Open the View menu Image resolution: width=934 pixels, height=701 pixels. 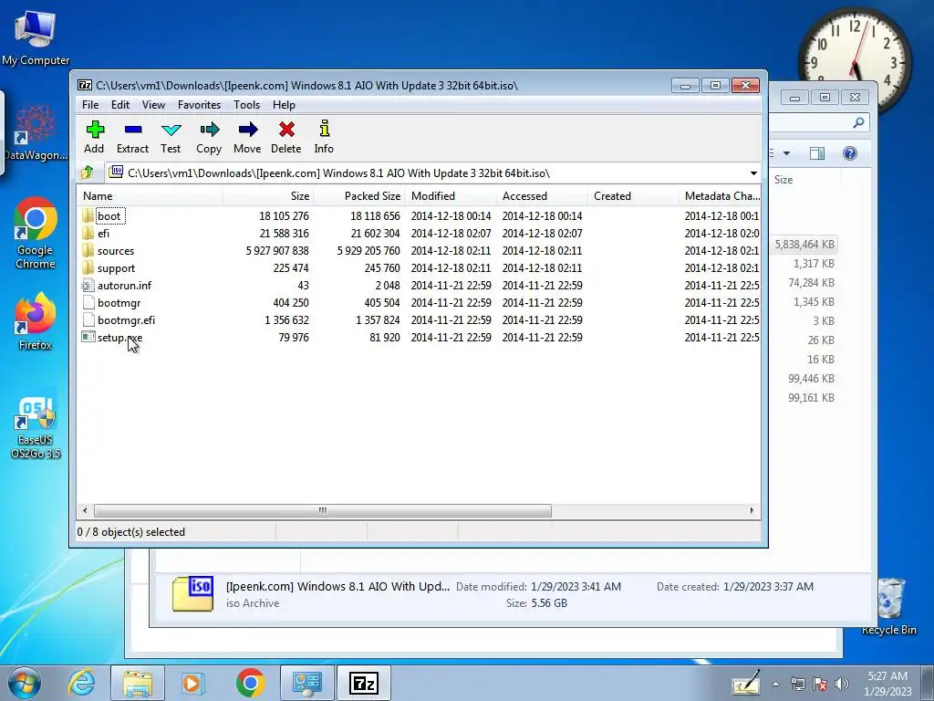click(x=153, y=104)
